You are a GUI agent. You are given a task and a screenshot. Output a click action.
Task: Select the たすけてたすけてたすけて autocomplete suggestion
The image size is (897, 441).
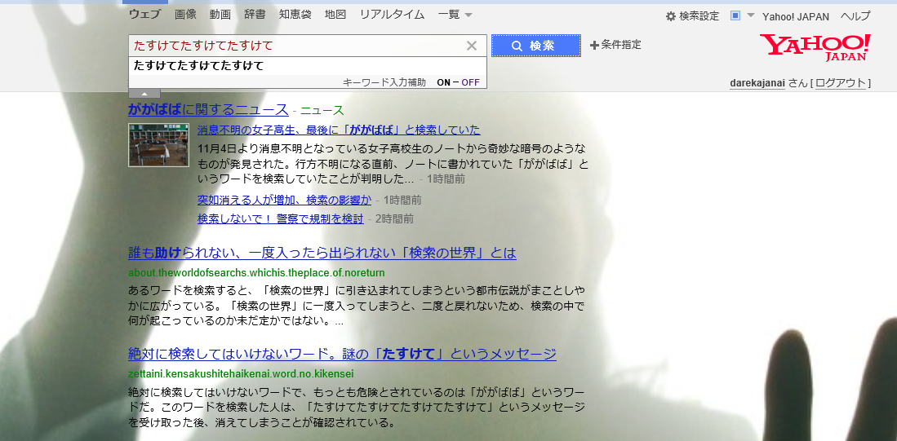[x=199, y=66]
